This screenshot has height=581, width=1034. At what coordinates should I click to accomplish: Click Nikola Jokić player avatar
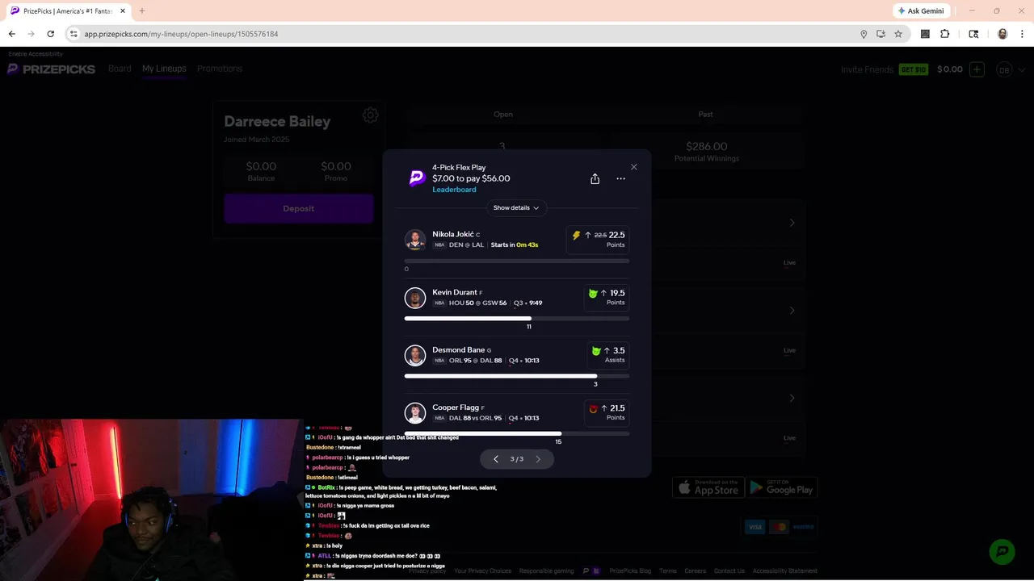[415, 240]
